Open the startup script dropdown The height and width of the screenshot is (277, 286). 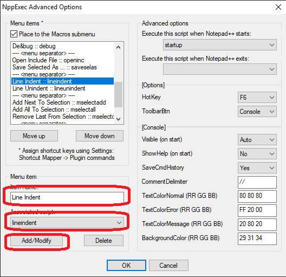tap(220, 44)
